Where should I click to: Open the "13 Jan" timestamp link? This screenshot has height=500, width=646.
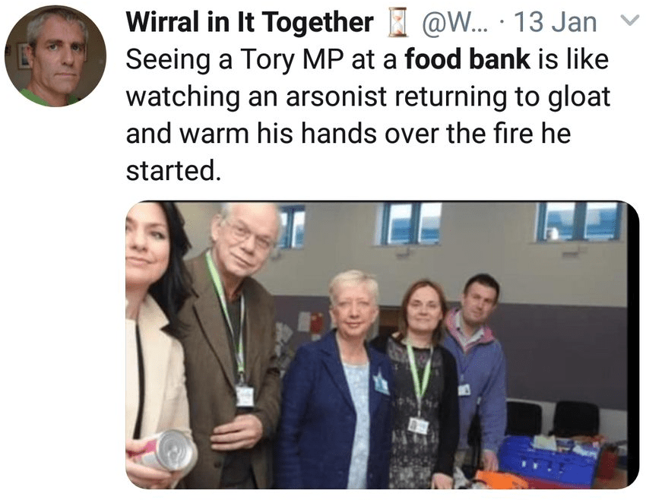pyautogui.click(x=555, y=23)
